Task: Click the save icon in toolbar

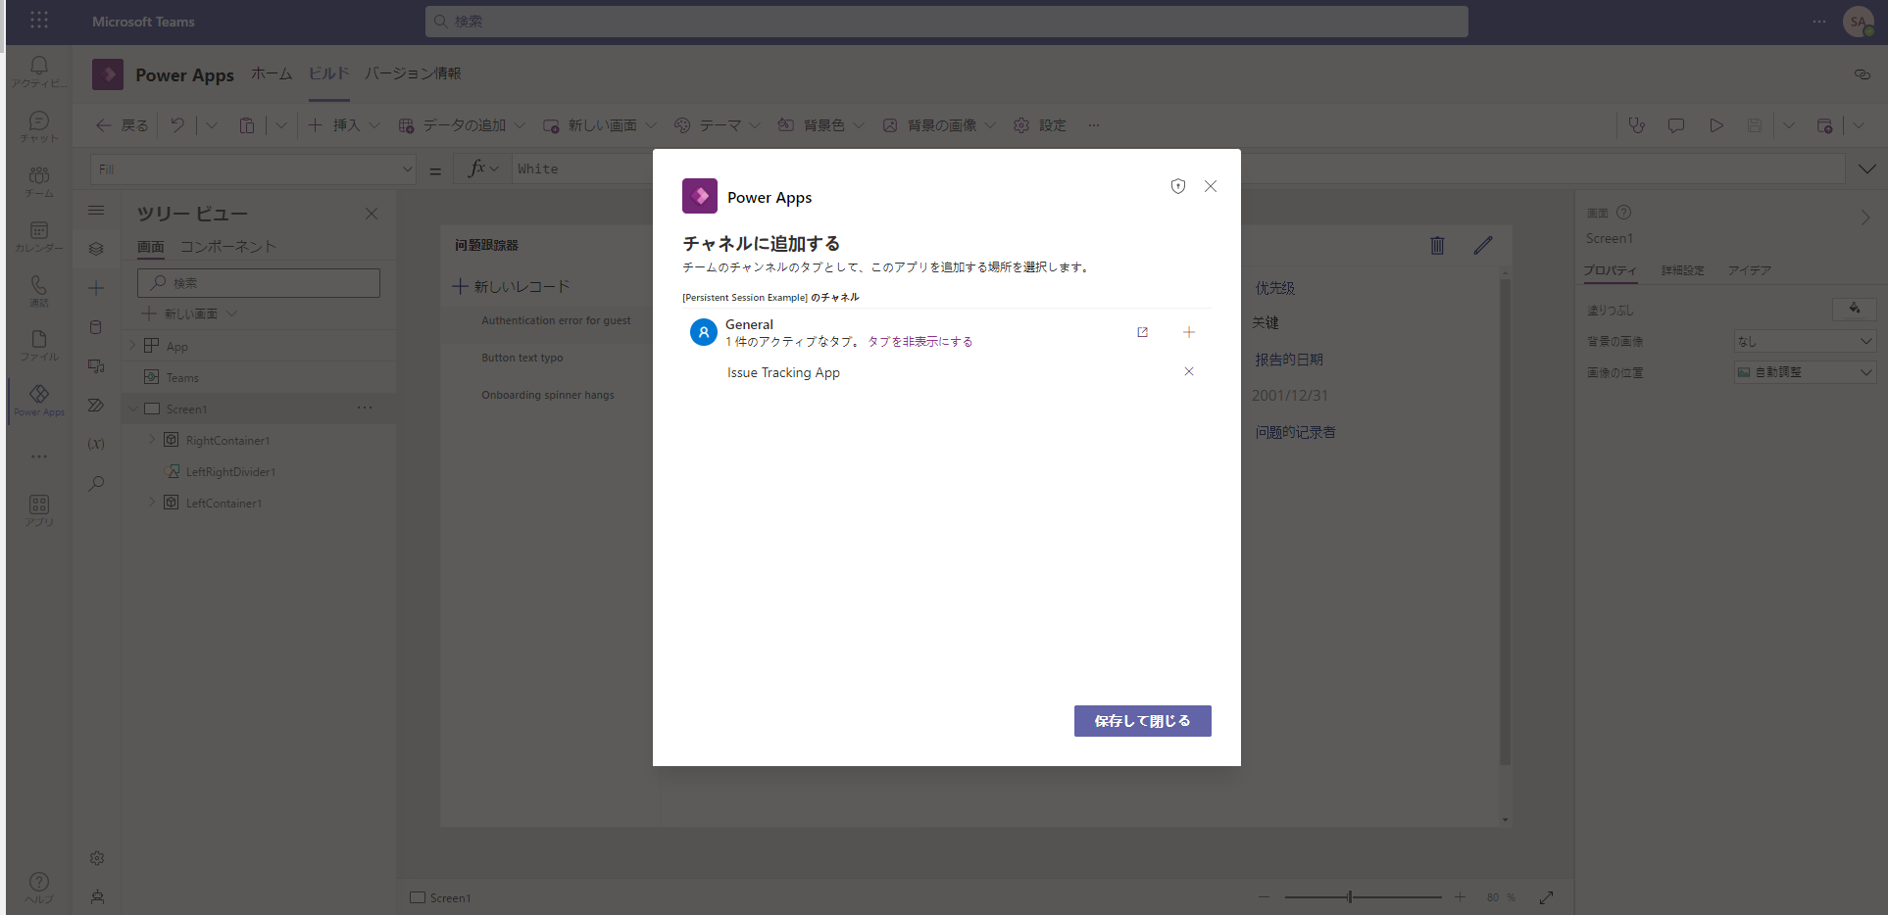Action: coord(1755,125)
